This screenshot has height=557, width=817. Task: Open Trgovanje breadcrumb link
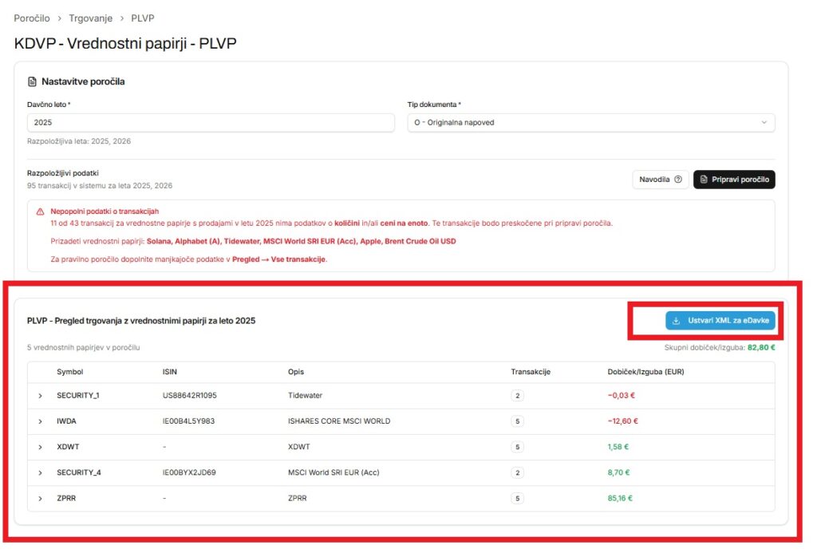90,18
